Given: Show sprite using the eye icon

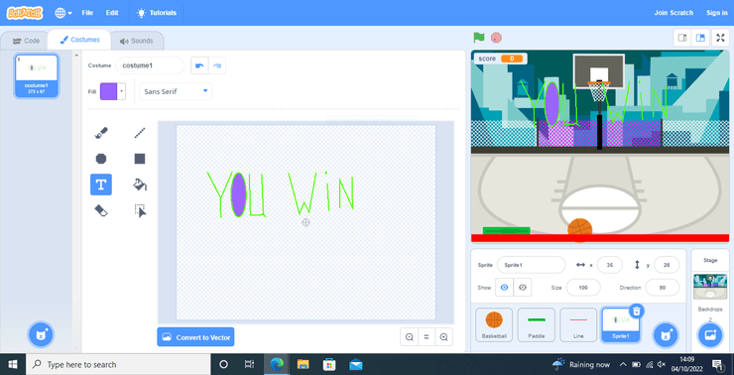Looking at the screenshot, I should (x=504, y=288).
